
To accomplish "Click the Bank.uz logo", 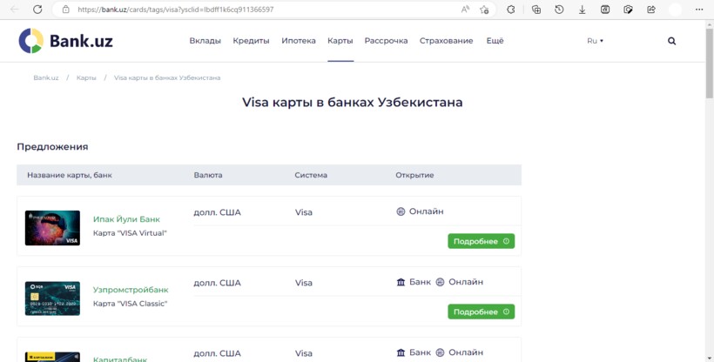I will tap(66, 41).
